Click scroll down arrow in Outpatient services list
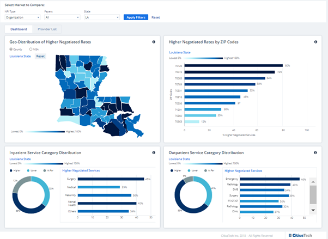Screen dimensions: 328x239 coord(313,210)
